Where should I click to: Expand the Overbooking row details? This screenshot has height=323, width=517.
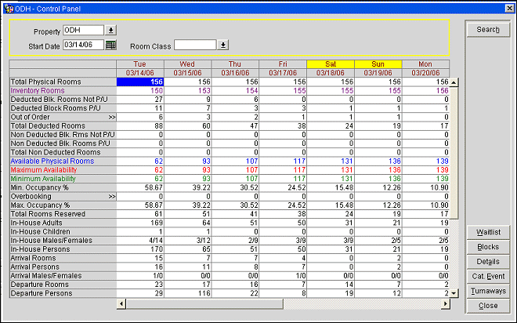tap(111, 197)
